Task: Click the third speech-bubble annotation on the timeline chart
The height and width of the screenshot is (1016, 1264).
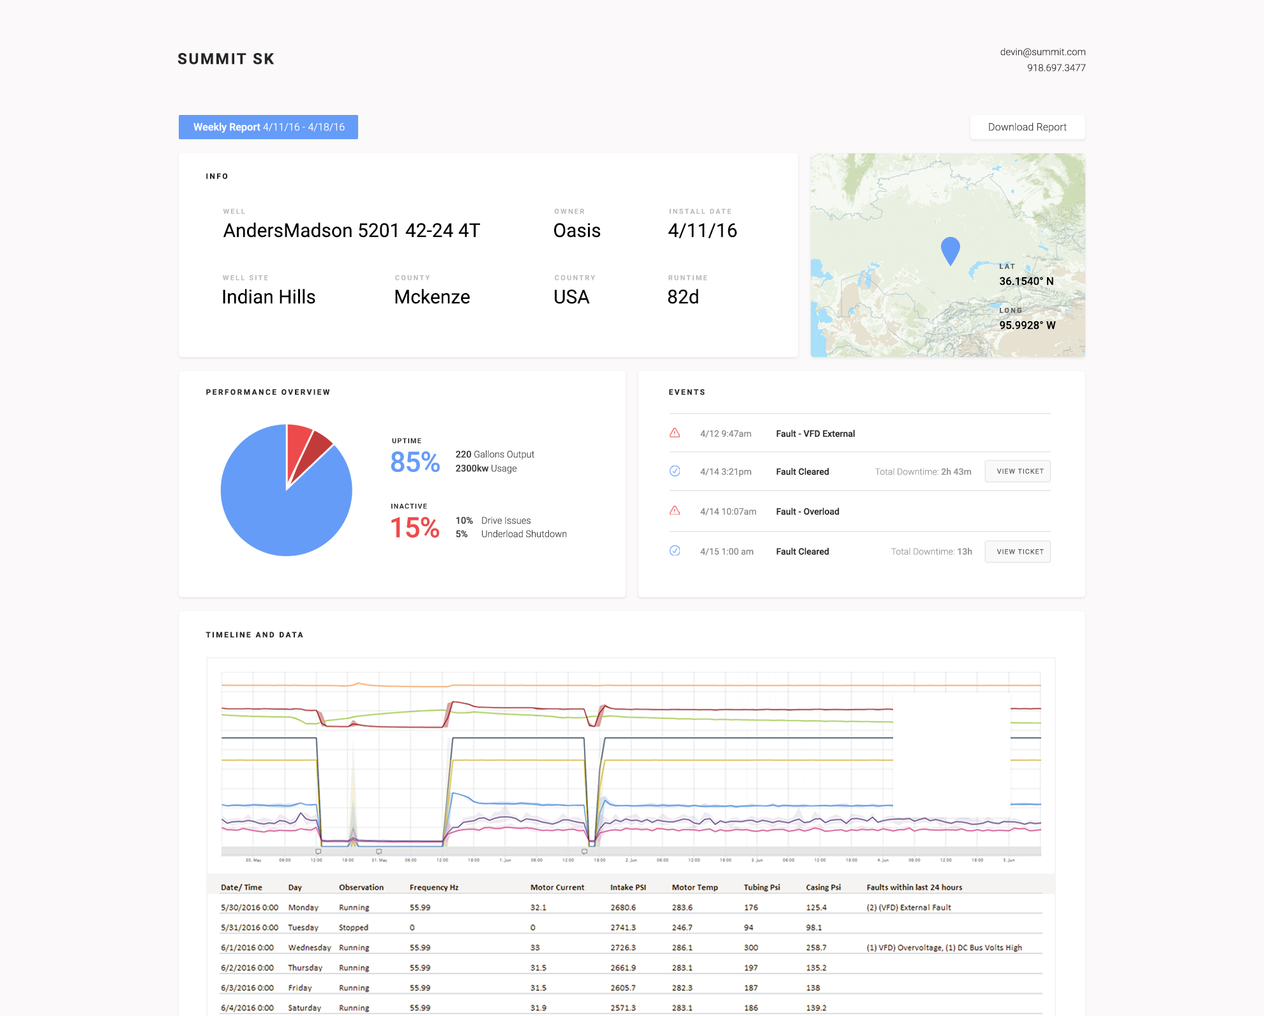Action: (x=583, y=851)
